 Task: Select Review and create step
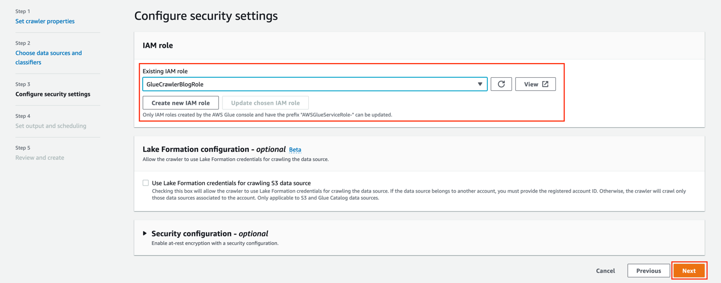coord(40,158)
